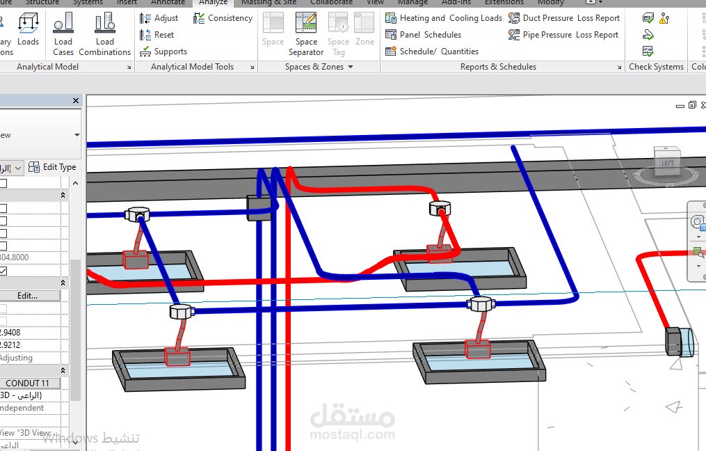Uncheck the checked box above Edit... button
This screenshot has height=451, width=706.
tap(3, 271)
